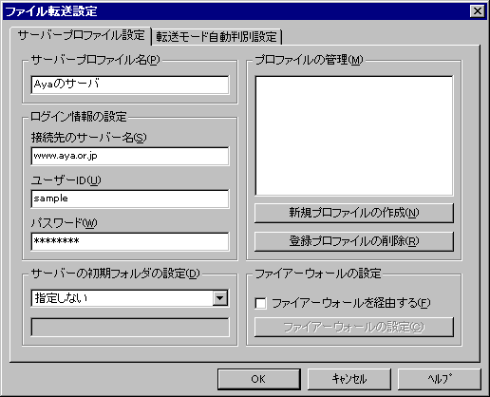Click the www.aya.or.jp server name field
Viewport: 490px width, 397px height.
coord(130,156)
